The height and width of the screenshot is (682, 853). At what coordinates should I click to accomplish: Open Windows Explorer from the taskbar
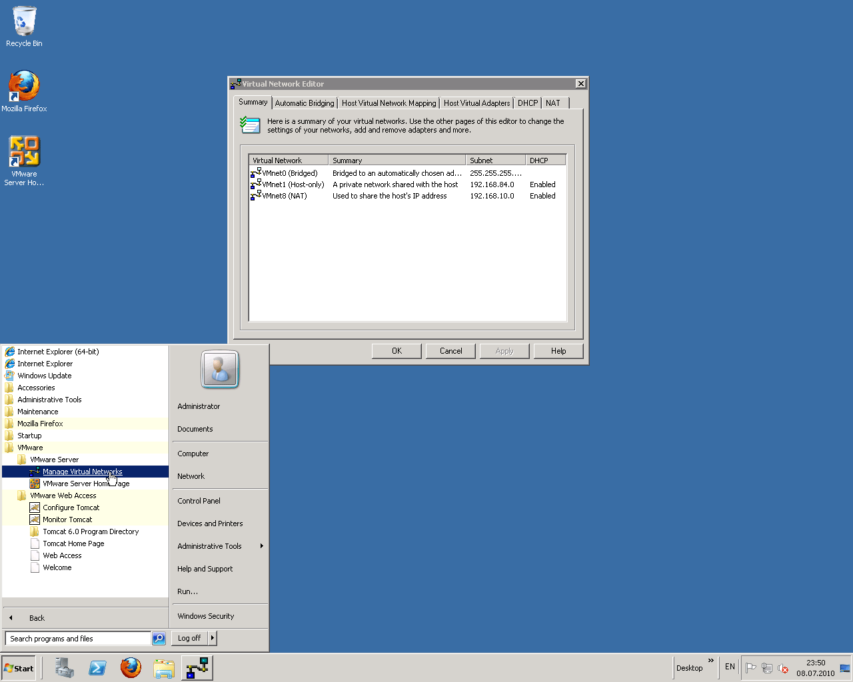(x=164, y=667)
